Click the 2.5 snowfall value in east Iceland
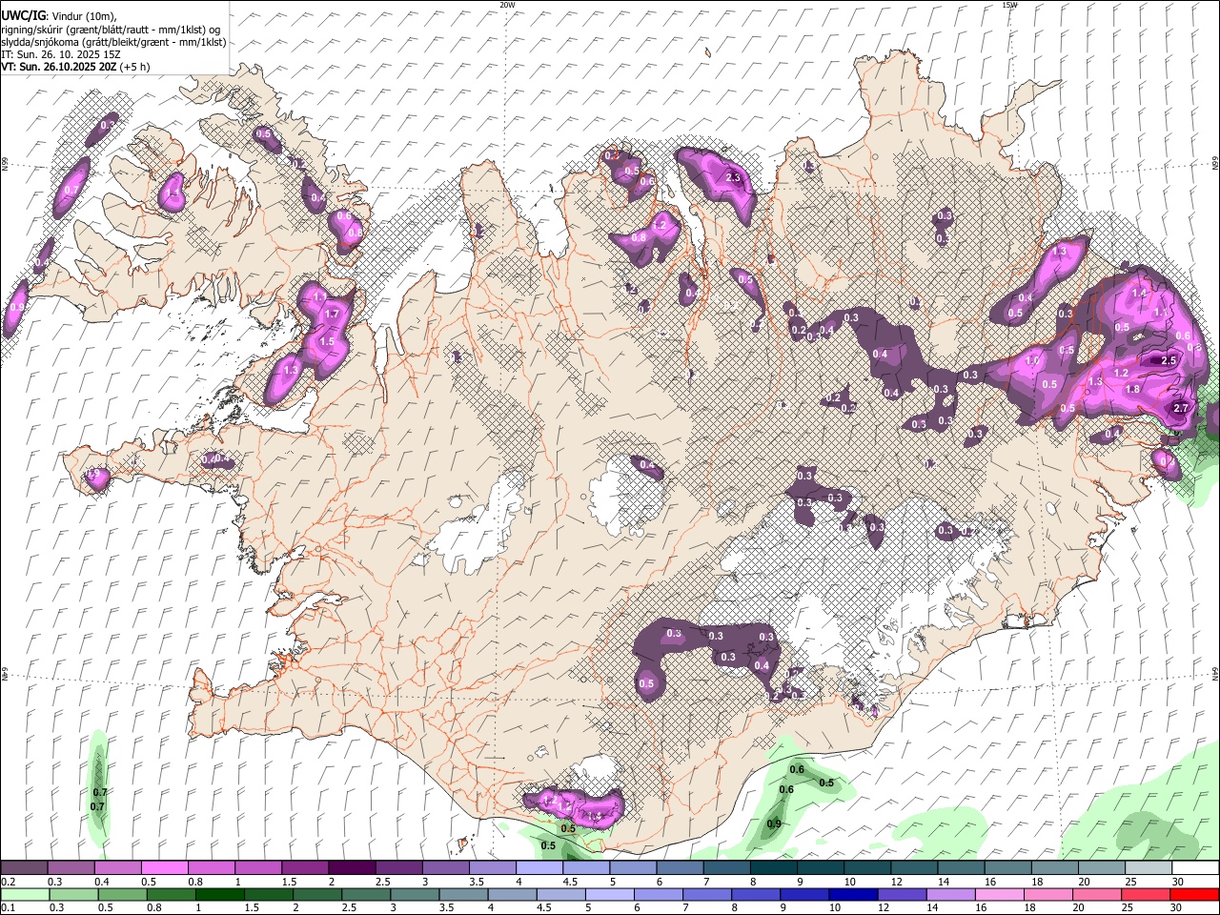This screenshot has width=1220, height=915. point(1169,360)
